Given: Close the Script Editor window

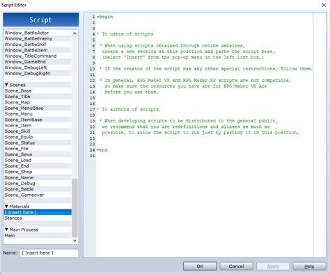Looking at the screenshot, I should point(324,5).
